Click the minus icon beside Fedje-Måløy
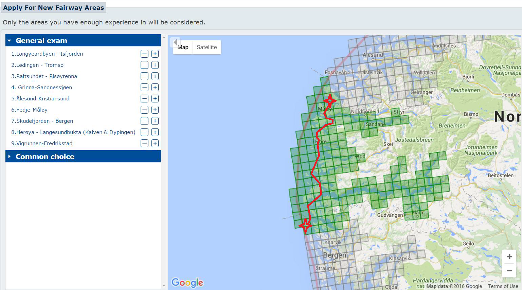 [x=144, y=110]
